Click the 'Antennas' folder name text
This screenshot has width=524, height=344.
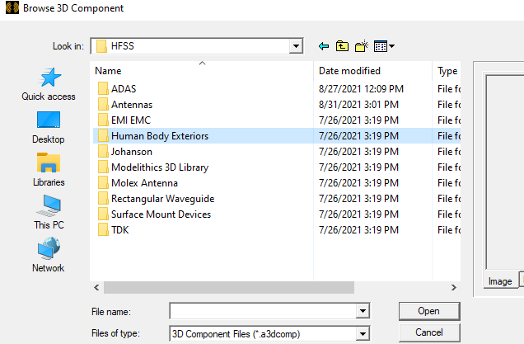[132, 105]
